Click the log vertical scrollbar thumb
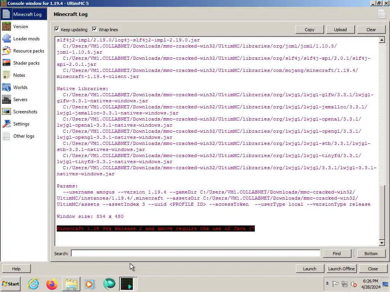Screen dimensions: 390x292 pyautogui.click(x=382, y=212)
